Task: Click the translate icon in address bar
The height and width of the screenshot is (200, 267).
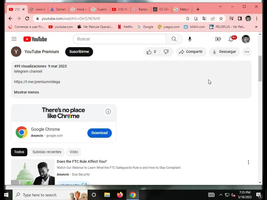Action: click(204, 18)
